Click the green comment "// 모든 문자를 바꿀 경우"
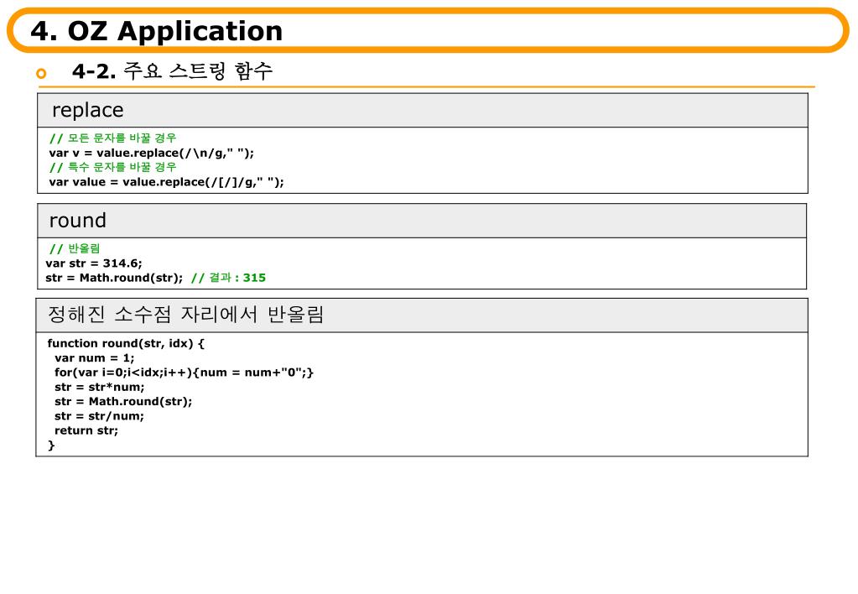This screenshot has height=594, width=858. pyautogui.click(x=112, y=138)
